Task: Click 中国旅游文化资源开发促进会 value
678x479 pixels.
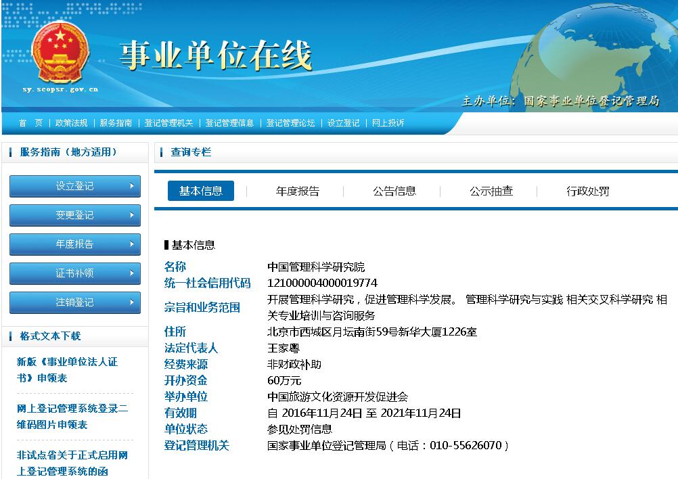Action: click(x=337, y=396)
